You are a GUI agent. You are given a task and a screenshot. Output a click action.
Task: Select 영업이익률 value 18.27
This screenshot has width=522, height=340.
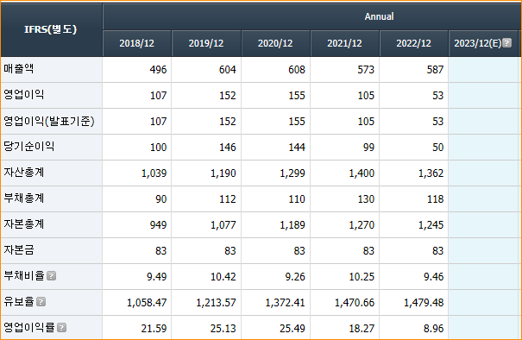click(x=362, y=329)
